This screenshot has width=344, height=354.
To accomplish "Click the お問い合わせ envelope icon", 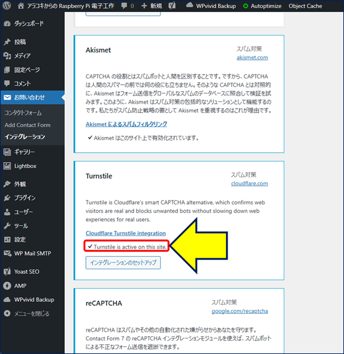I will click(7, 97).
